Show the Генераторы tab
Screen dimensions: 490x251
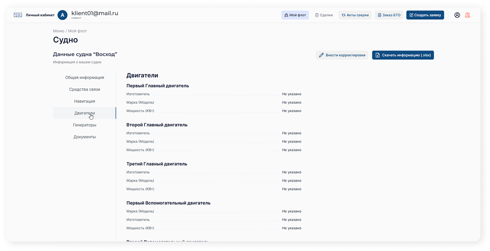coord(85,125)
